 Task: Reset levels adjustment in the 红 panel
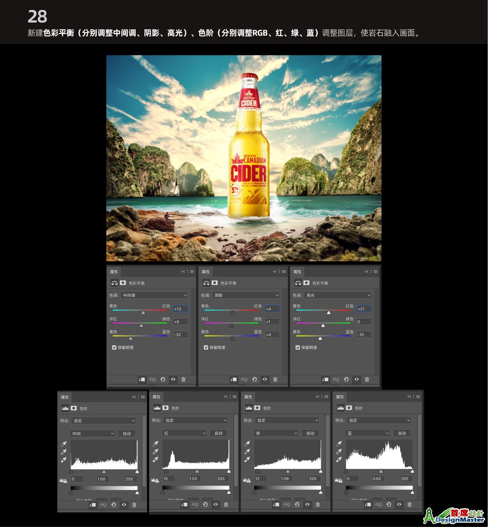point(205,504)
